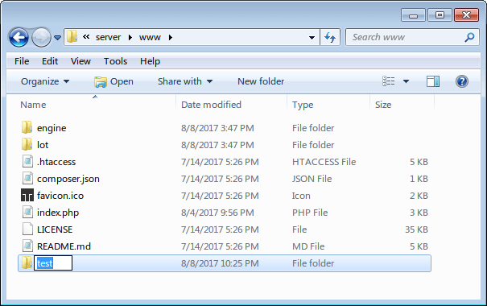The width and height of the screenshot is (487, 306).
Task: Click the test folder icon
Action: tap(27, 263)
